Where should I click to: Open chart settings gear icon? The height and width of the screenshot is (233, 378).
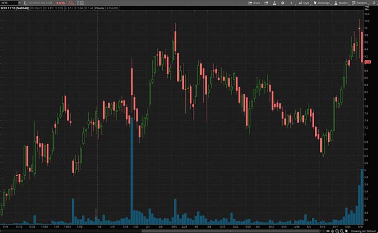(282, 3)
